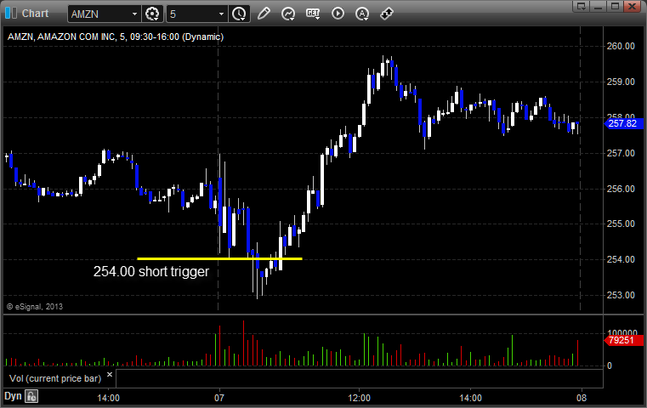Open the studies line-chart menu
Viewport: 647px width, 408px height.
(x=288, y=14)
